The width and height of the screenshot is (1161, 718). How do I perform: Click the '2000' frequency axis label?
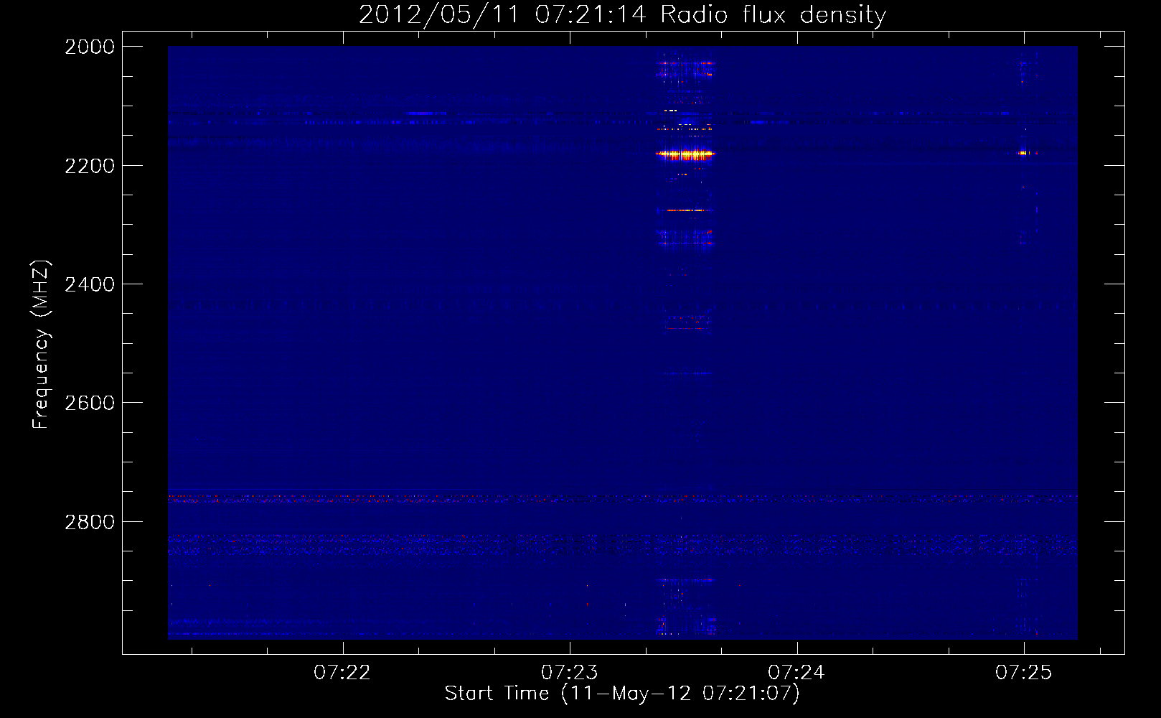pos(90,47)
